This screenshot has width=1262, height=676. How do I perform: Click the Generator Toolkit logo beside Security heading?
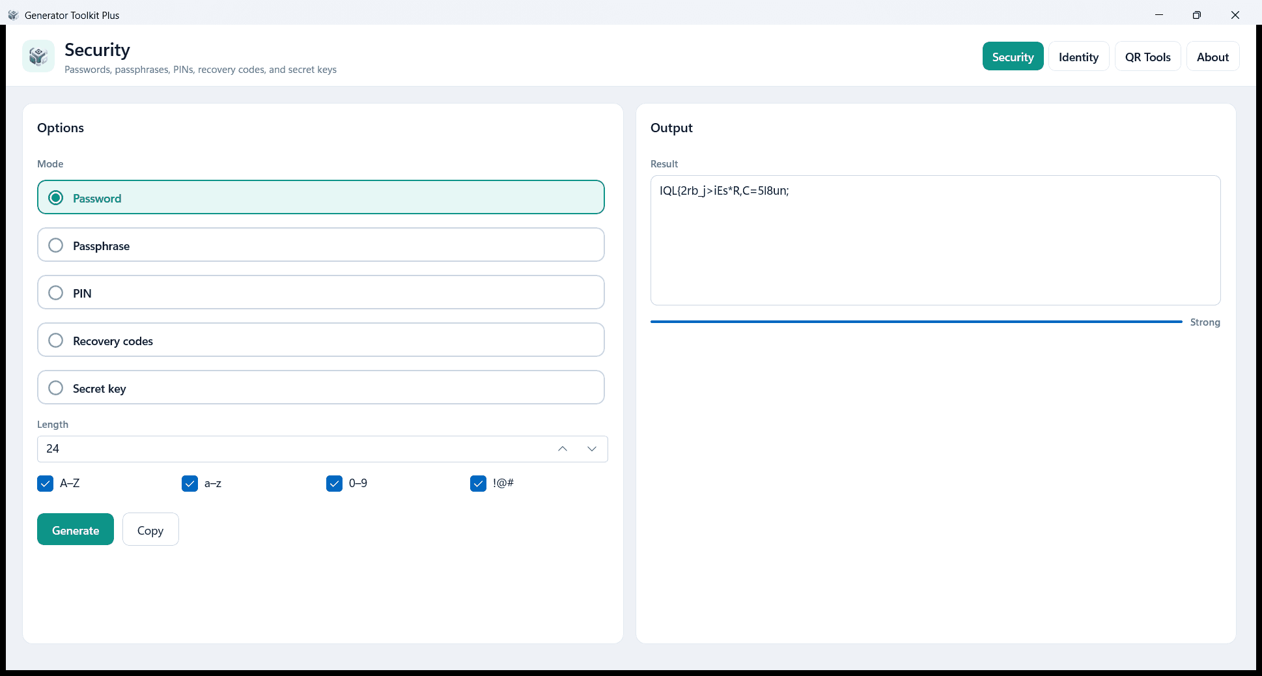point(38,57)
